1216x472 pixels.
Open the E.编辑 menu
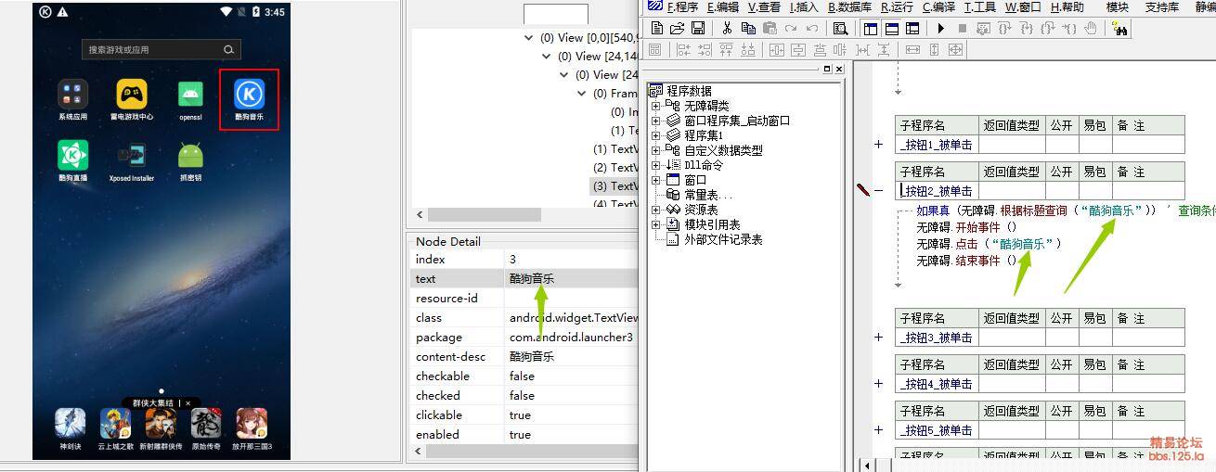(722, 7)
